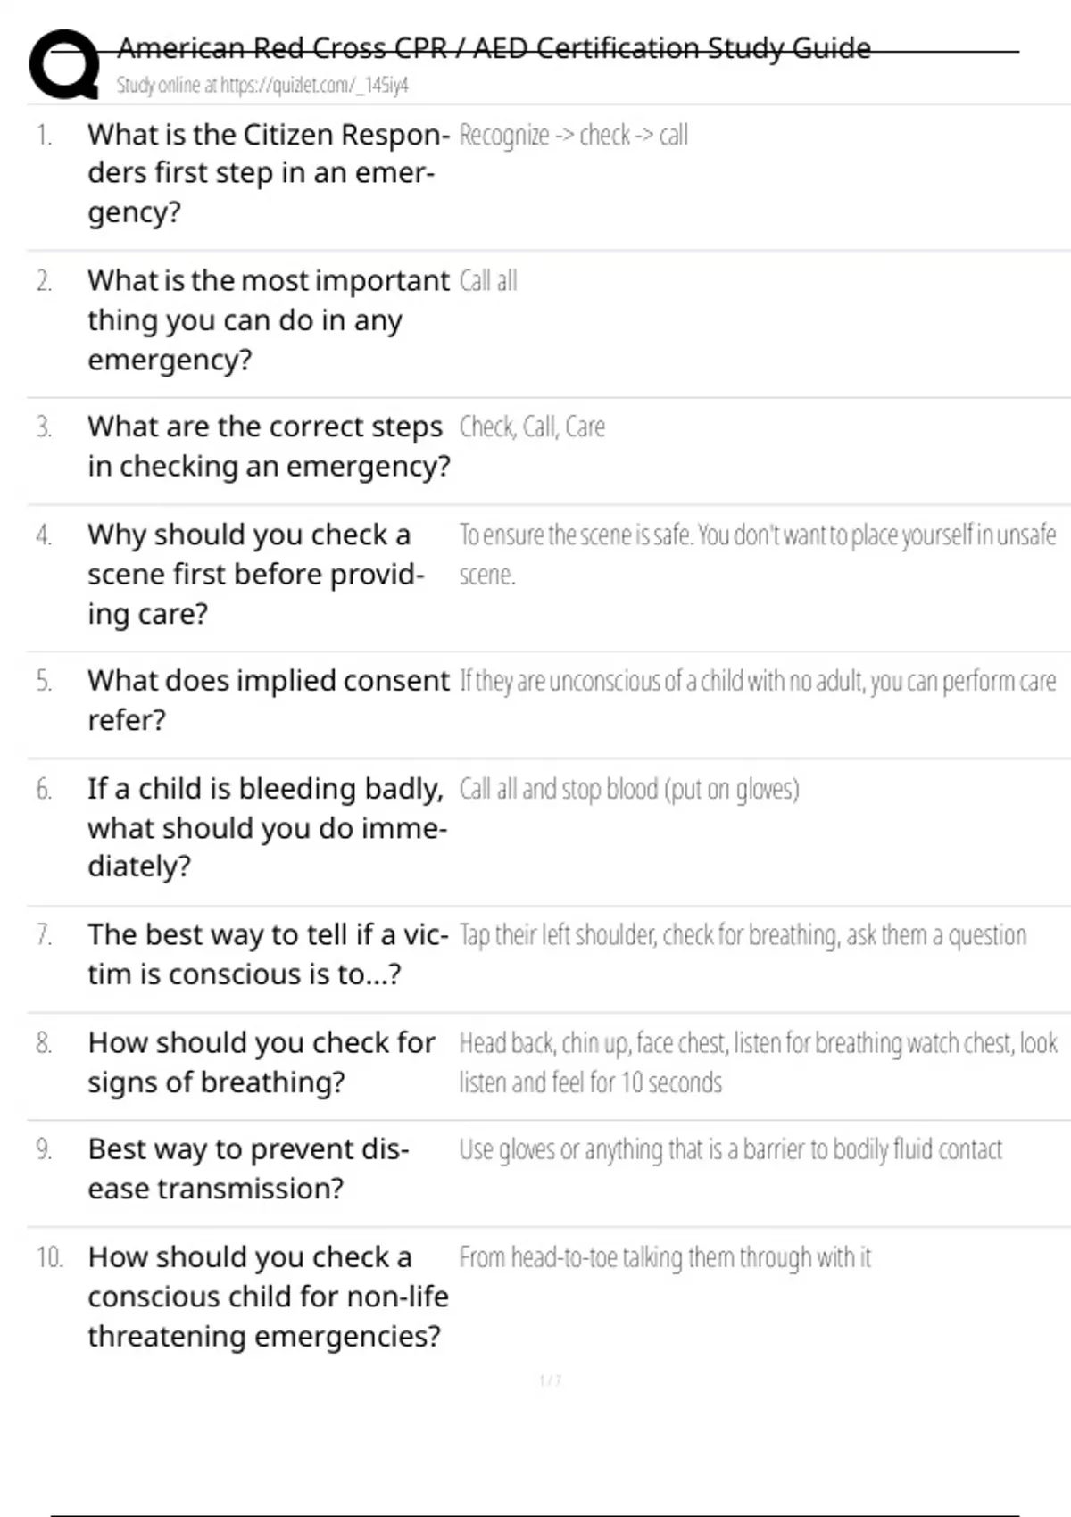This screenshot has height=1517, width=1071.
Task: Click the CPR / AED Study Guide title
Action: (494, 47)
